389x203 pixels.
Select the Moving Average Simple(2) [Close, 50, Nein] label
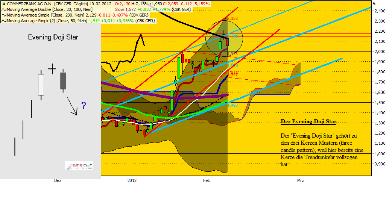click(47, 21)
